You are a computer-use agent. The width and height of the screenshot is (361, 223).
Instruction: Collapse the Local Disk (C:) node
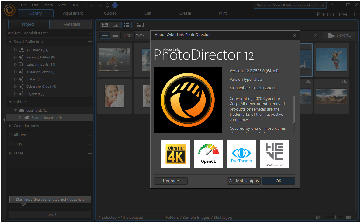pyautogui.click(x=16, y=110)
